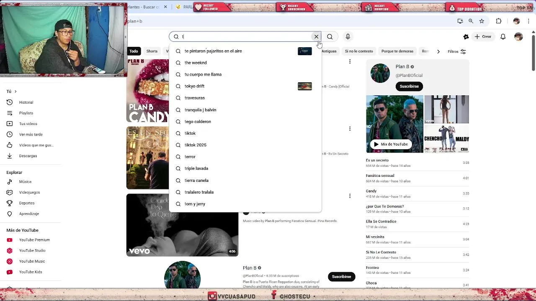Select suggestion 'tiktok 2025'

pyautogui.click(x=245, y=145)
